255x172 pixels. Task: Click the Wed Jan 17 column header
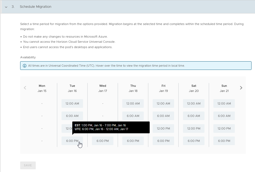[x=103, y=88]
